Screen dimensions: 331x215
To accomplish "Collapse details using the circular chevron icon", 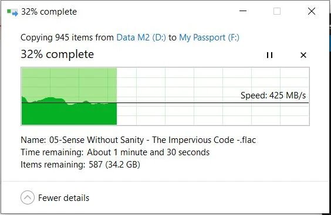I will (28, 197).
